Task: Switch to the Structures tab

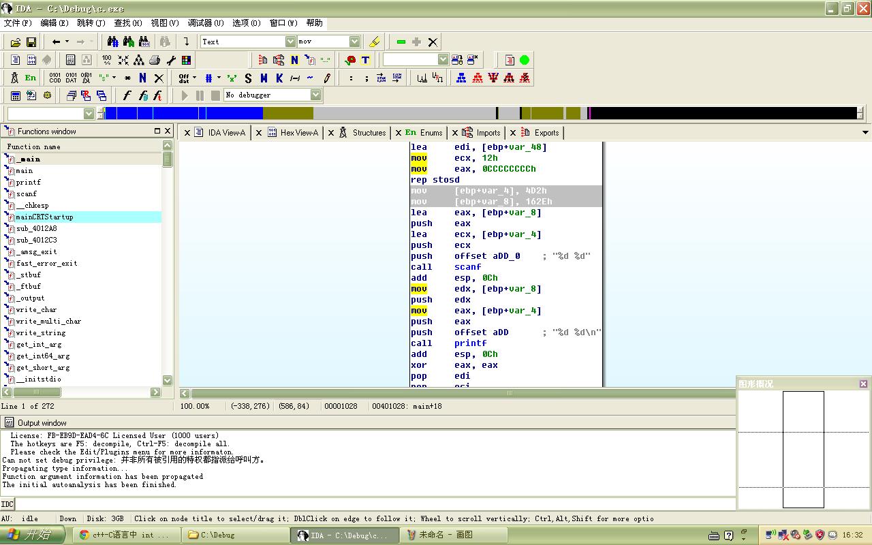Action: click(x=363, y=133)
